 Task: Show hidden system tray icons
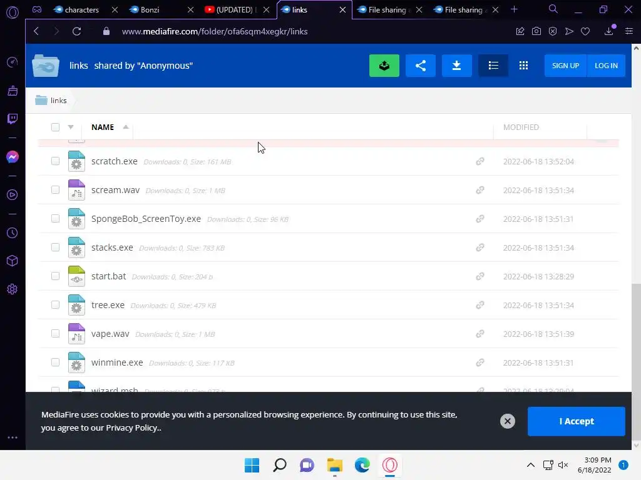(531, 465)
